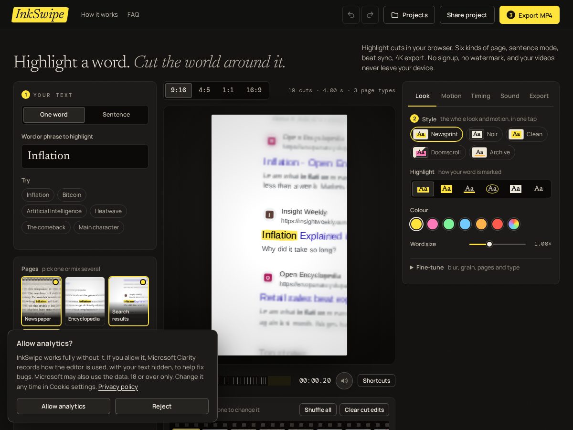Choose the blue highlight colour
The image size is (573, 430).
(465, 224)
